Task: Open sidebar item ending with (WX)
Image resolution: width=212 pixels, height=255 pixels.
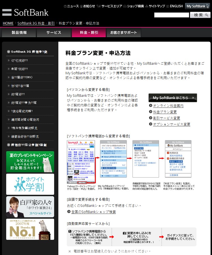Action: [x=30, y=77]
